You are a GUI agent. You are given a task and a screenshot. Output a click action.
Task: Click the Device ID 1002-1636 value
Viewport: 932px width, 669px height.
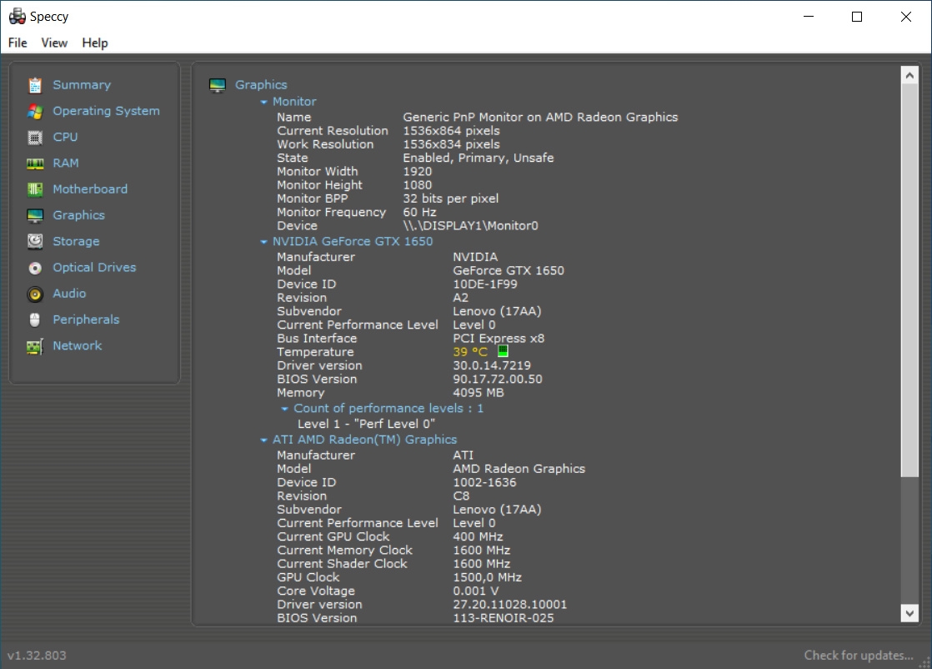(x=485, y=482)
